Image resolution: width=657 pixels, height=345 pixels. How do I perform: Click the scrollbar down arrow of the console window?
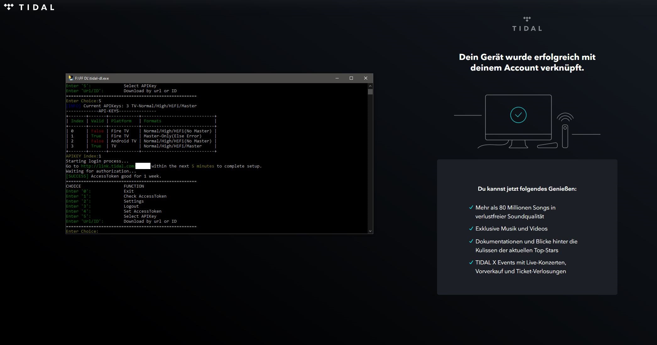[x=370, y=231]
